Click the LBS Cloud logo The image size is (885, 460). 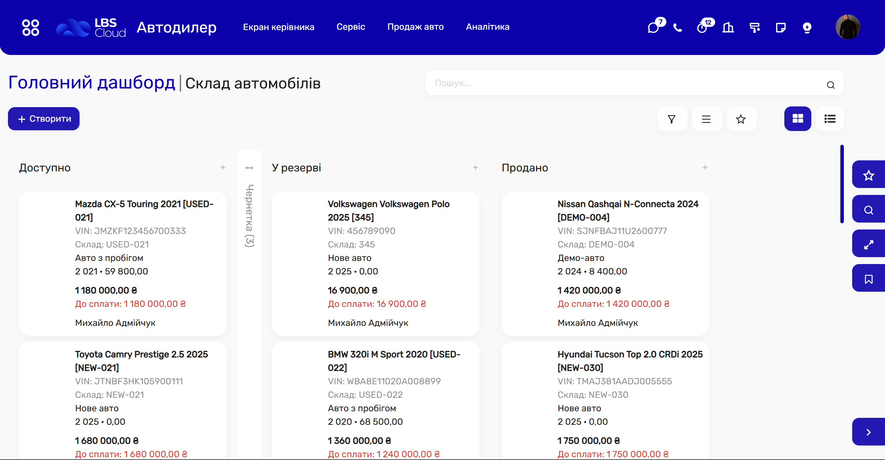pyautogui.click(x=91, y=27)
